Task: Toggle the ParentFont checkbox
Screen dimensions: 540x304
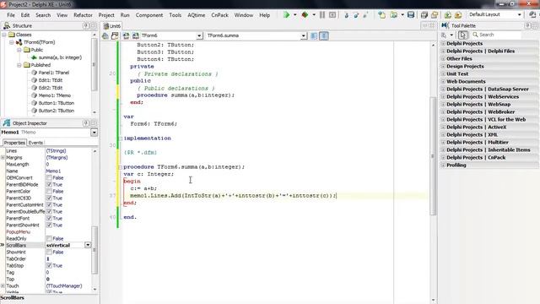Action: 49,218
